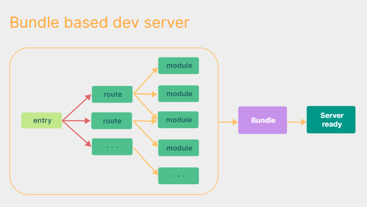367x207 pixels.
Task: Click the purple Bundle box
Action: (262, 120)
